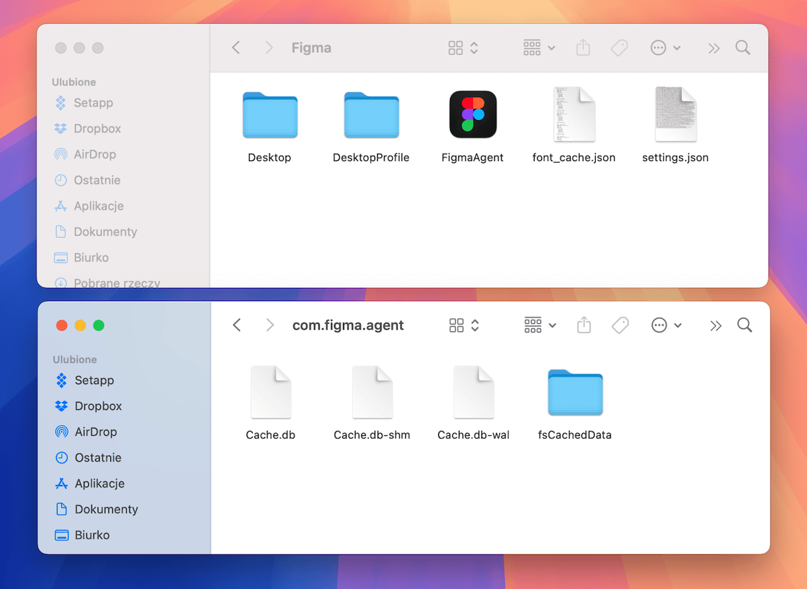Select the settings.json file

(675, 115)
